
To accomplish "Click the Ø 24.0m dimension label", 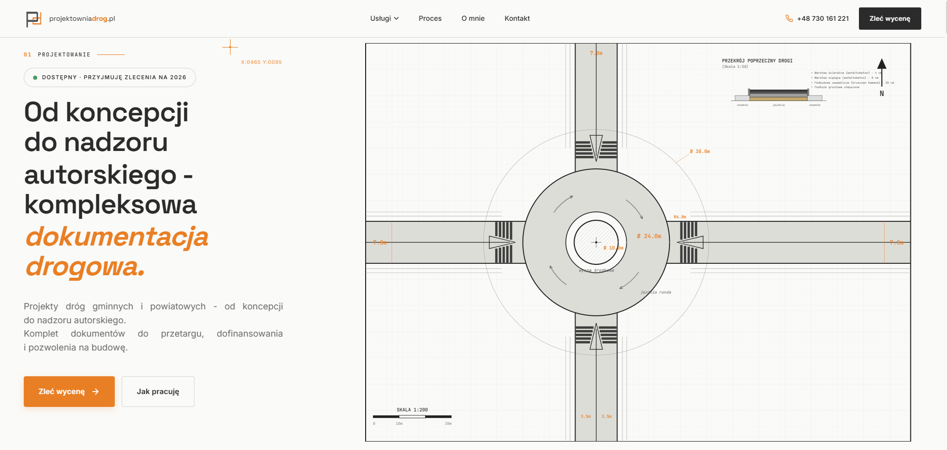I will click(x=649, y=236).
